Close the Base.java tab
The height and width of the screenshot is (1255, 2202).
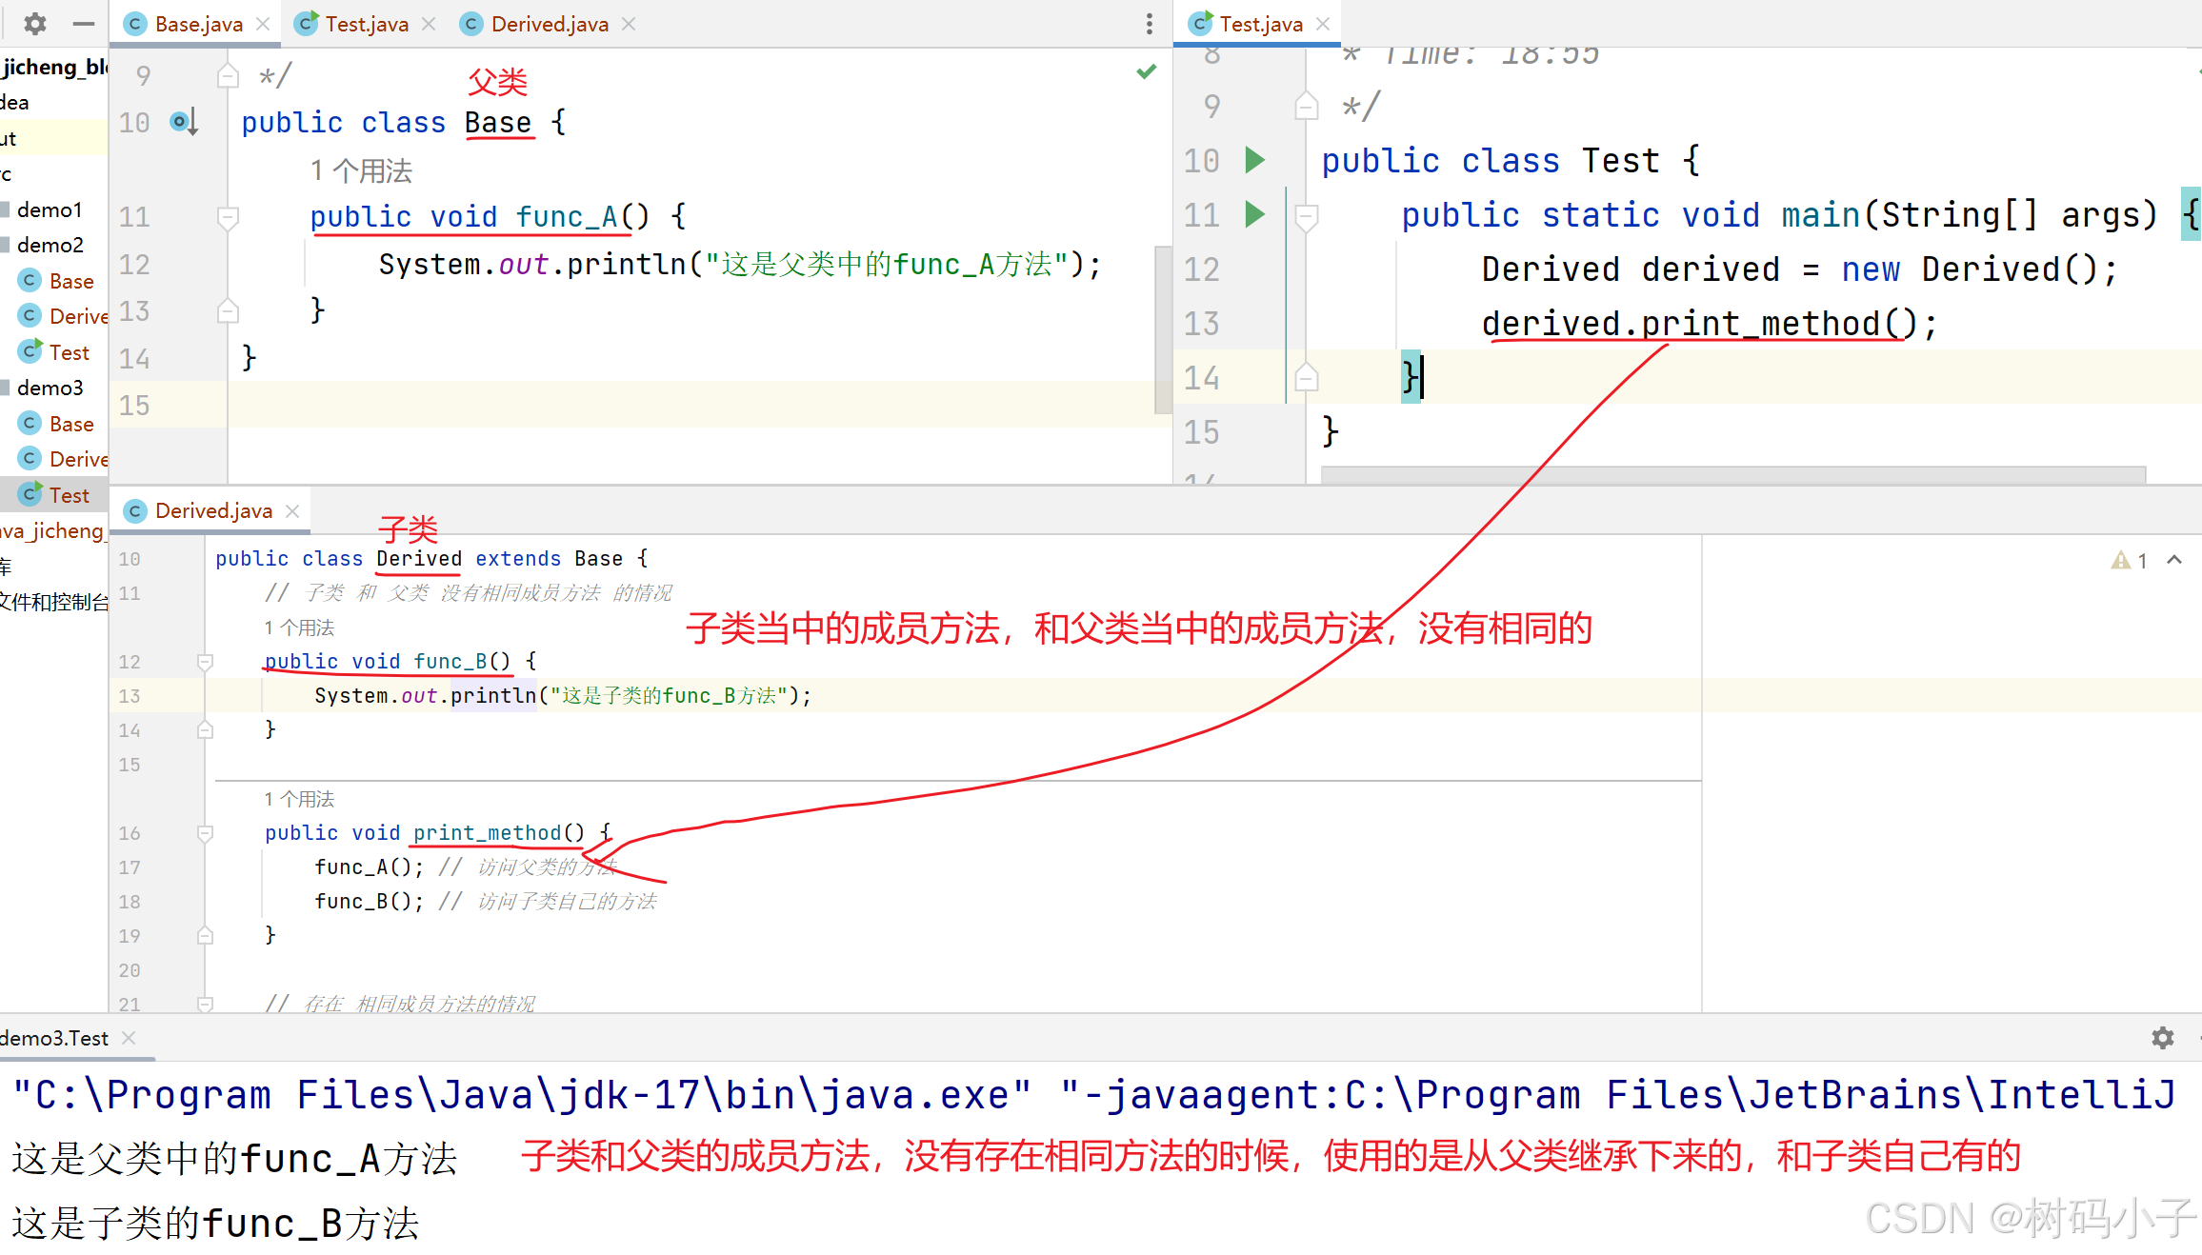point(264,24)
